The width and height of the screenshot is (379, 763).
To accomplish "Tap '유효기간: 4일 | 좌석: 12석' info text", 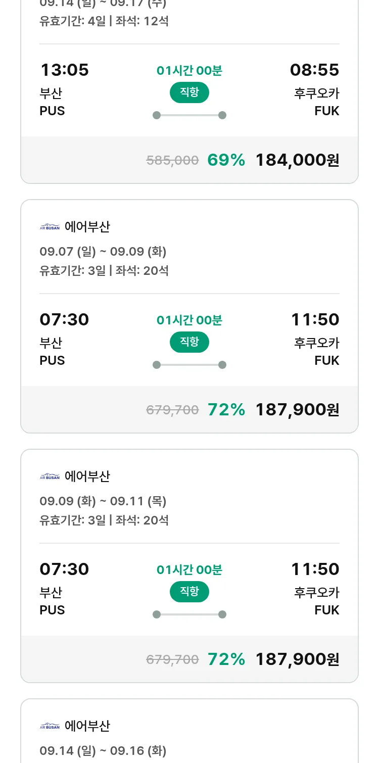I will coord(104,21).
